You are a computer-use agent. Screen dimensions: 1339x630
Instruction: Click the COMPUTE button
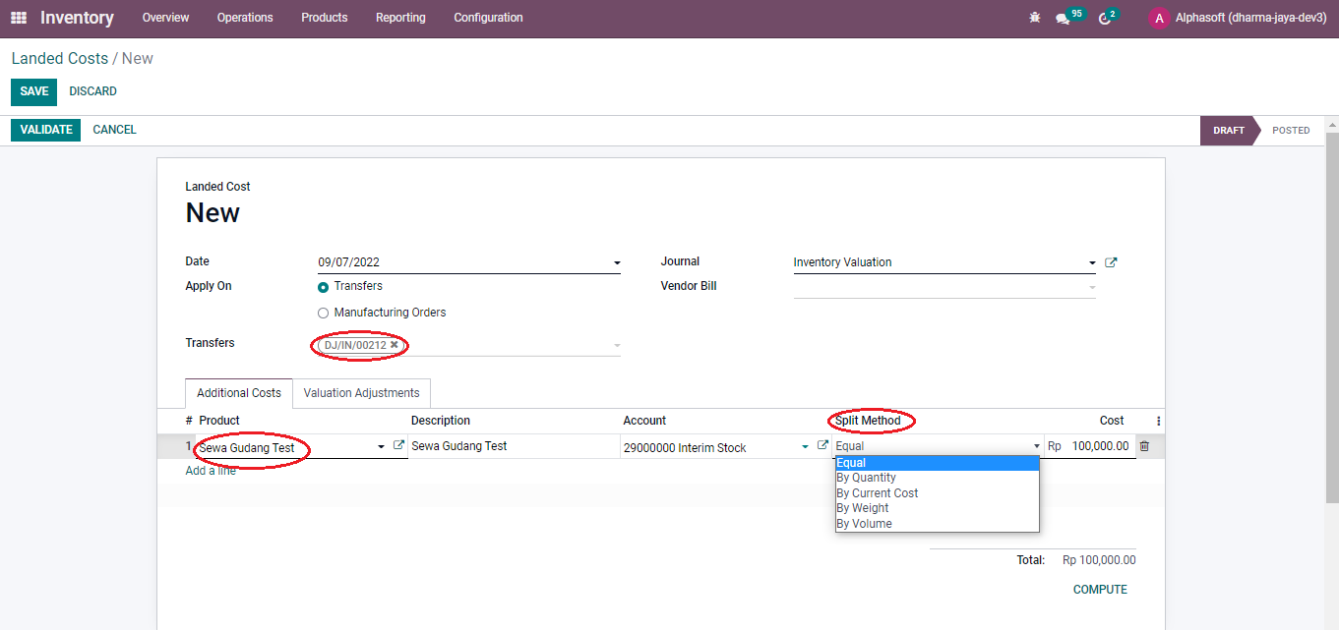1100,590
